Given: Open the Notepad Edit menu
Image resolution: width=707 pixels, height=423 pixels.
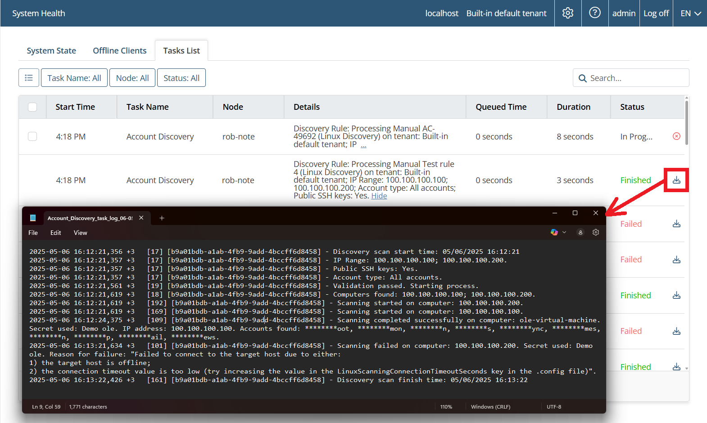Looking at the screenshot, I should [56, 233].
